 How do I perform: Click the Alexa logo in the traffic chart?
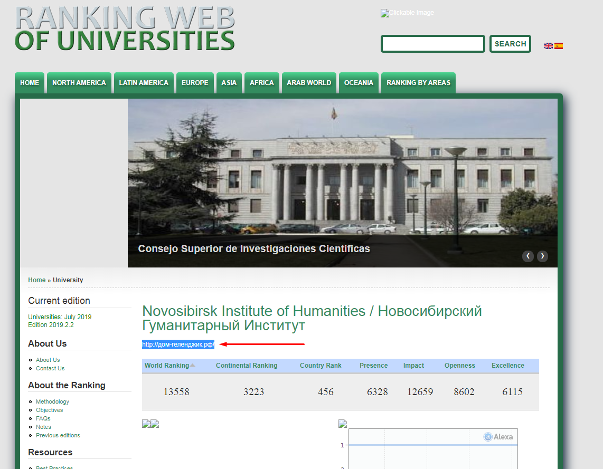498,437
